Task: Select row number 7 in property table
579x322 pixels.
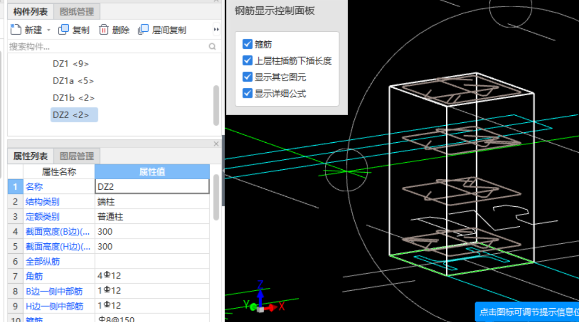Action: coord(15,276)
